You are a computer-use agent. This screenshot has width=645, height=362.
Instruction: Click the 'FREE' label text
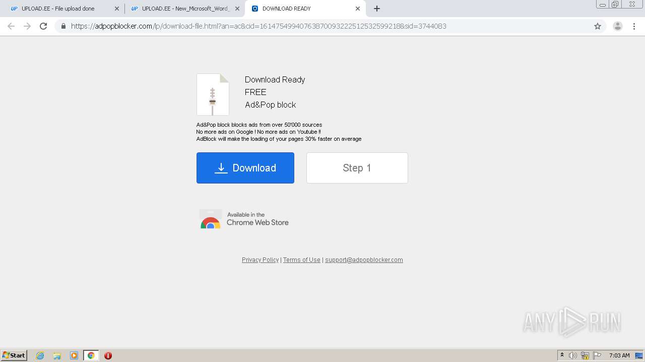click(x=255, y=92)
